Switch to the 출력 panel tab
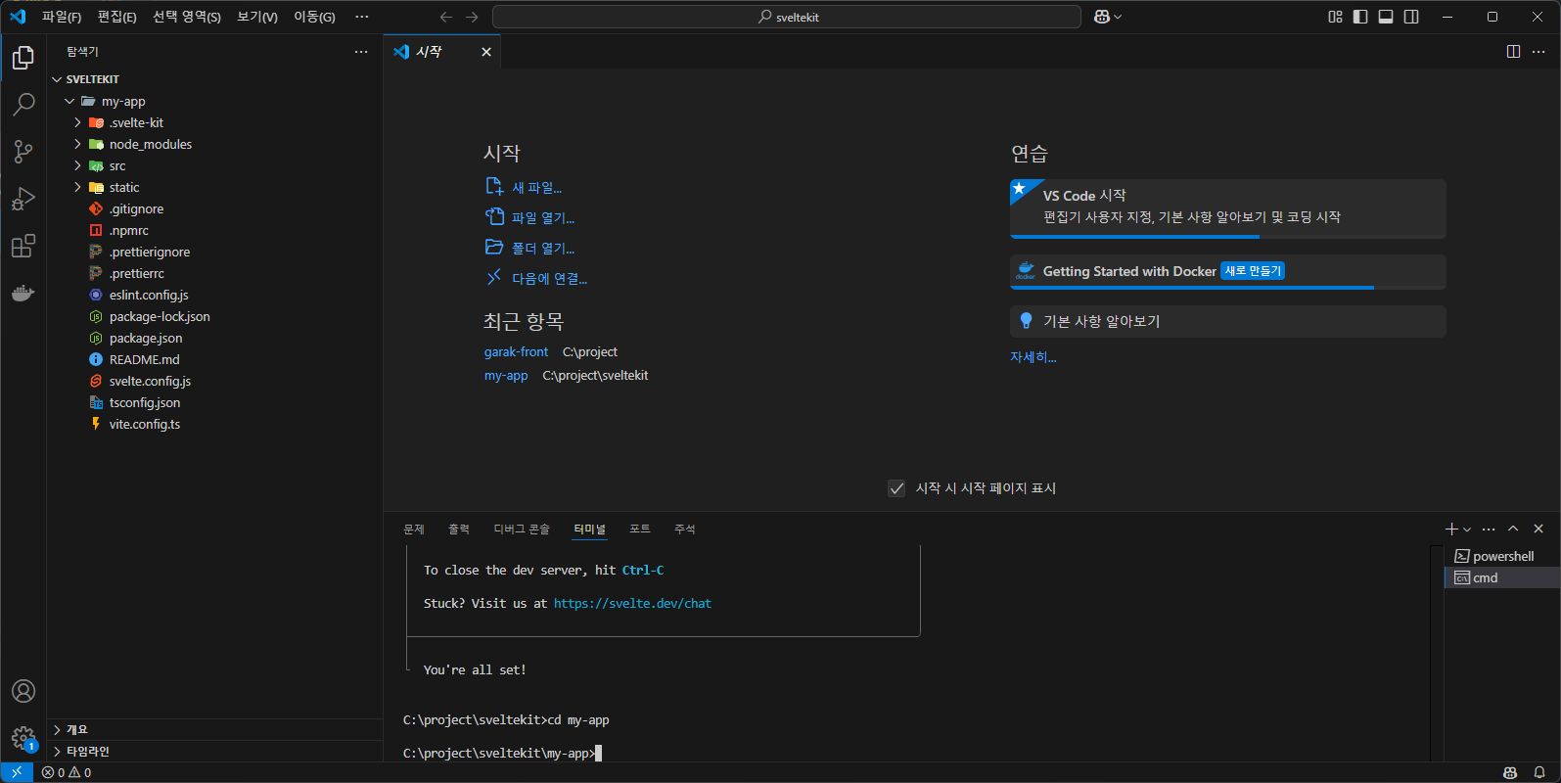This screenshot has height=783, width=1561. point(459,529)
